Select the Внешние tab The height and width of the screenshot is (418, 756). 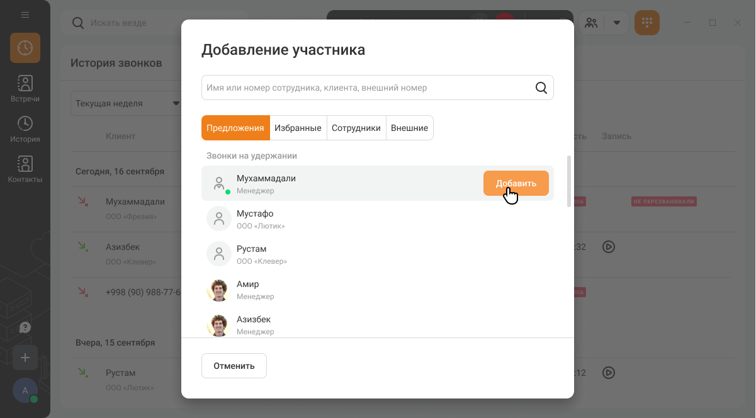409,128
